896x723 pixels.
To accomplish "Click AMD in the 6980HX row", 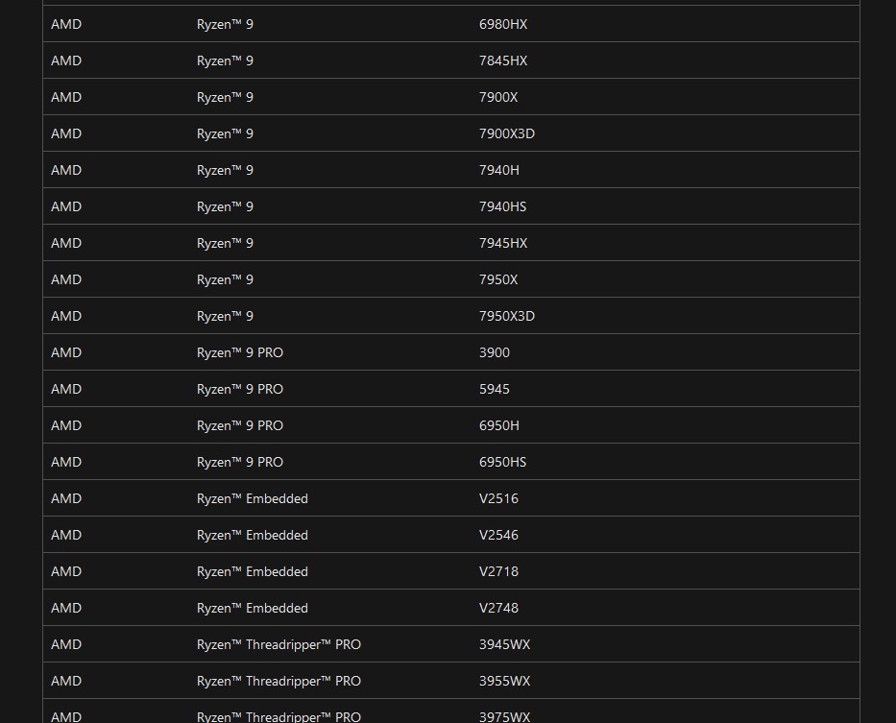I will [x=66, y=24].
